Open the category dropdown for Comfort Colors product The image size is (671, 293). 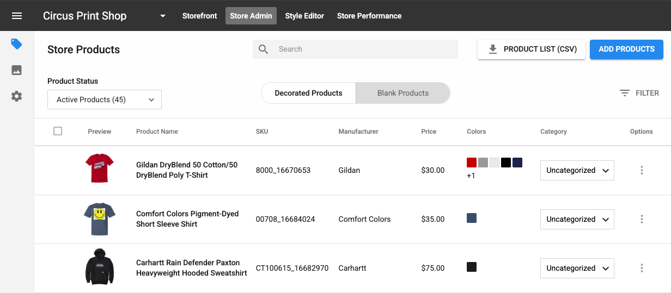[x=577, y=219]
